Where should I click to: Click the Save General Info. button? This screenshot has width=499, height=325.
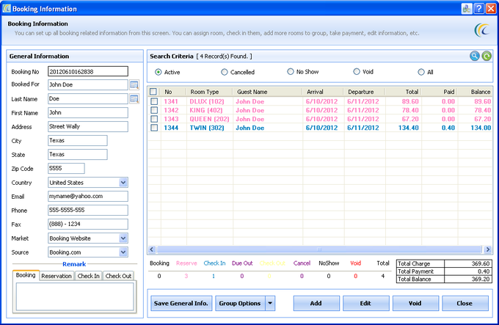[x=181, y=304]
